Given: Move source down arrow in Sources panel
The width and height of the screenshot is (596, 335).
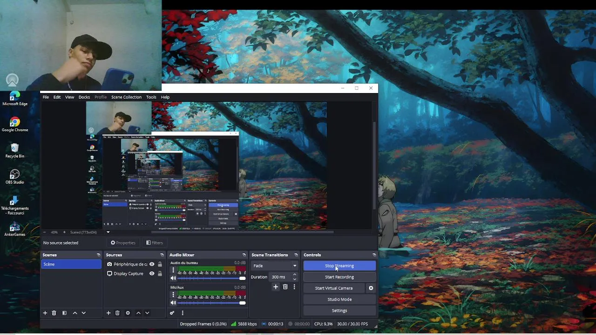Looking at the screenshot, I should coord(147,313).
